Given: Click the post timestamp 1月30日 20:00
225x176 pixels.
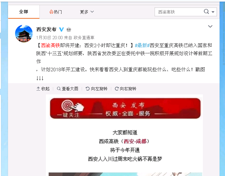Looking at the screenshot, I should coord(49,38).
